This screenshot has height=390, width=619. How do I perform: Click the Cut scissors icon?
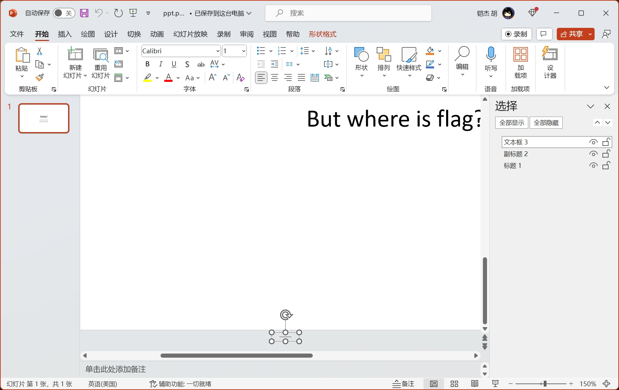click(x=40, y=51)
